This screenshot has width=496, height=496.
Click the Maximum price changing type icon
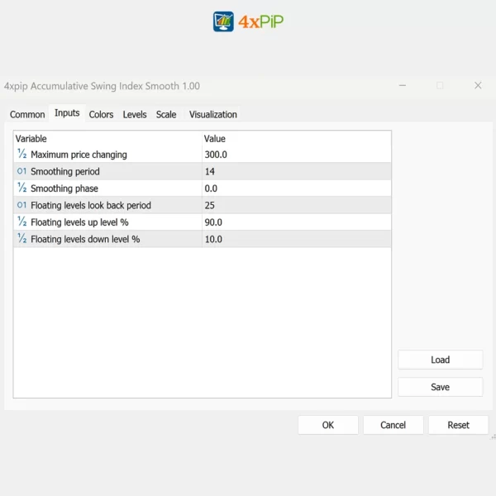coord(21,155)
